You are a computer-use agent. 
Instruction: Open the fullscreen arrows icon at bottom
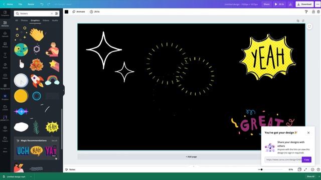305,169
